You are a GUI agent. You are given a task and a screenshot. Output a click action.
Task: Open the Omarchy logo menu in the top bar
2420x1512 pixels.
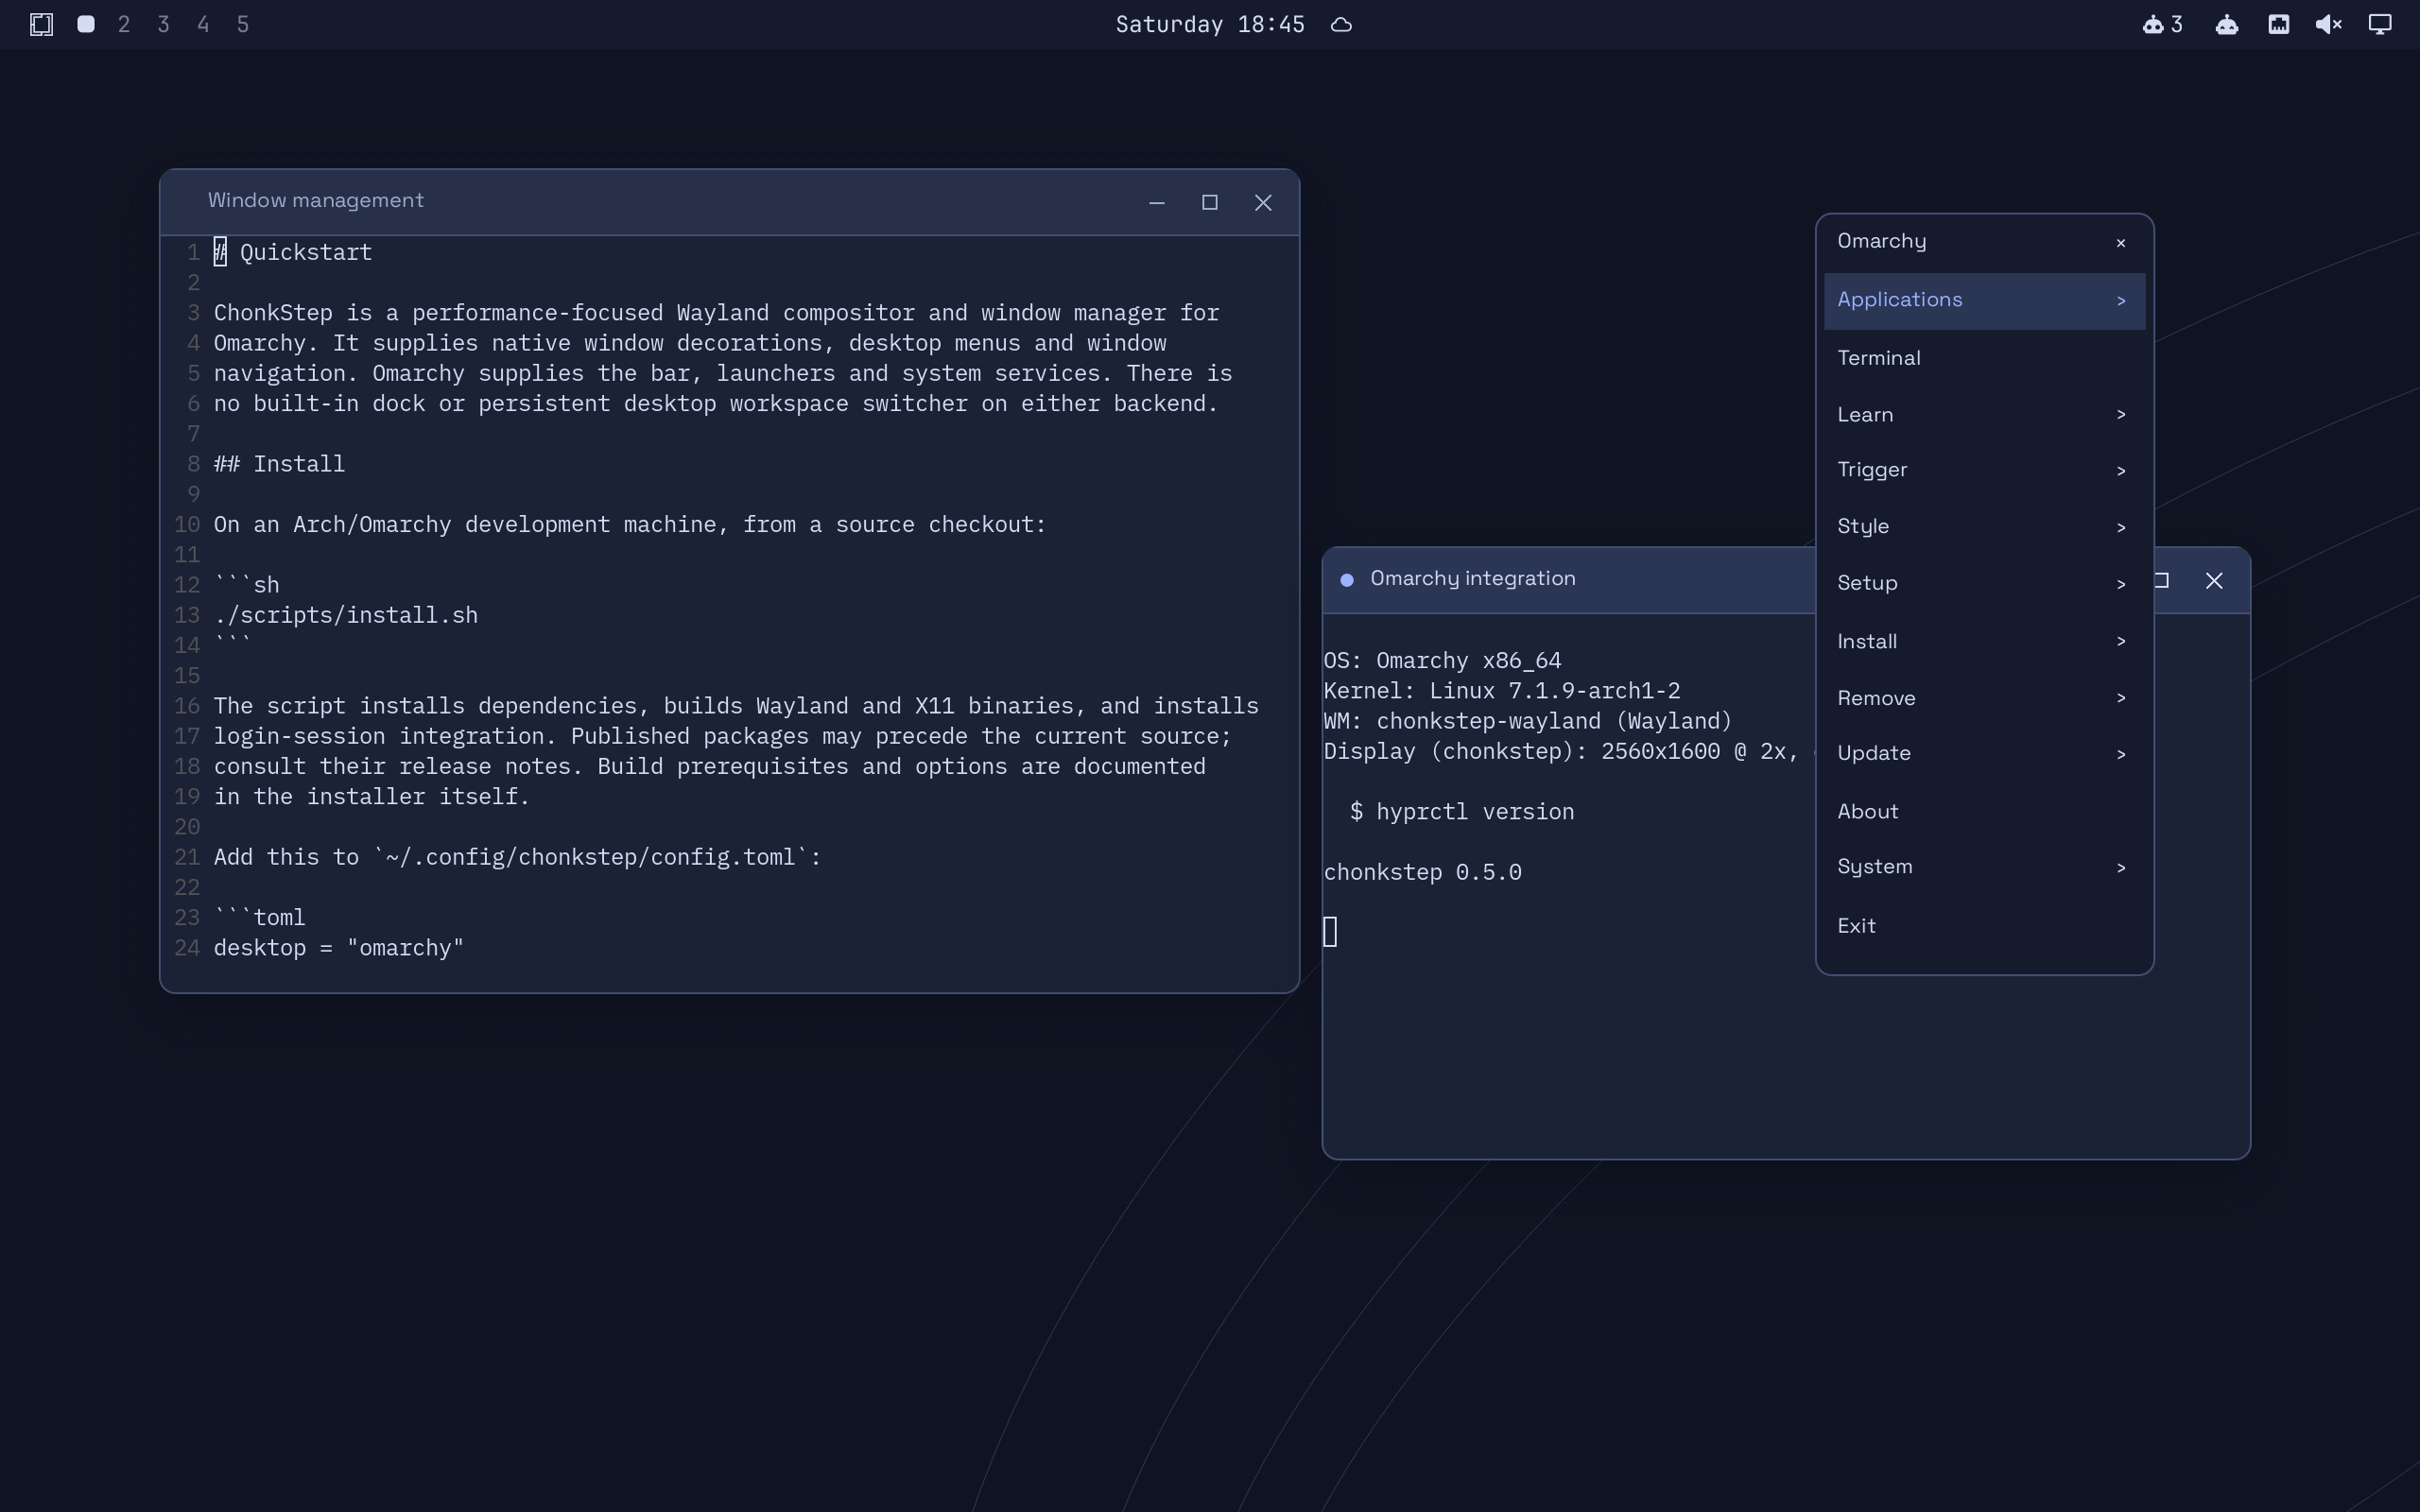pos(41,24)
